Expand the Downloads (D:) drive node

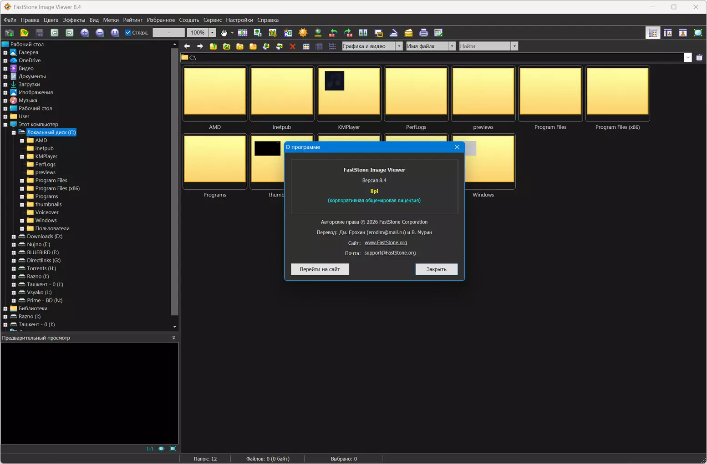pyautogui.click(x=14, y=237)
